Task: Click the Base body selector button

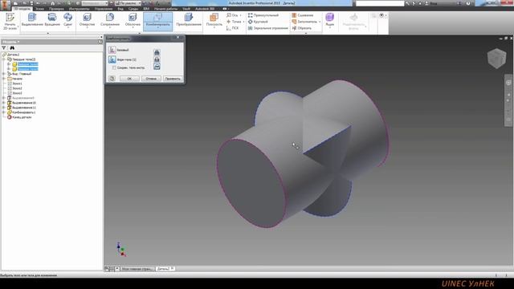Action: 112,50
